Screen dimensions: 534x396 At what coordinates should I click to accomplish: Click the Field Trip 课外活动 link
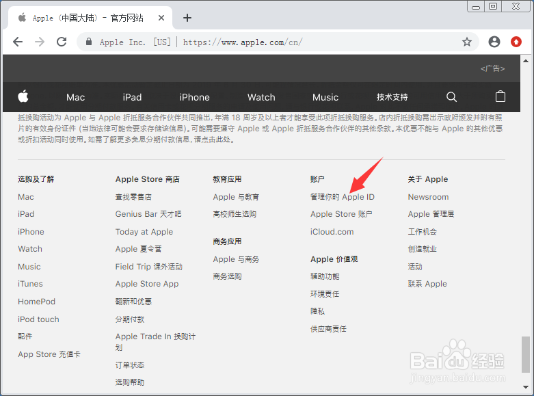pyautogui.click(x=149, y=267)
